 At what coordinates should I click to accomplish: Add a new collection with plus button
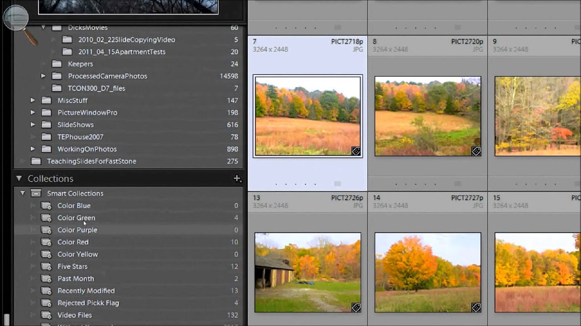point(237,179)
